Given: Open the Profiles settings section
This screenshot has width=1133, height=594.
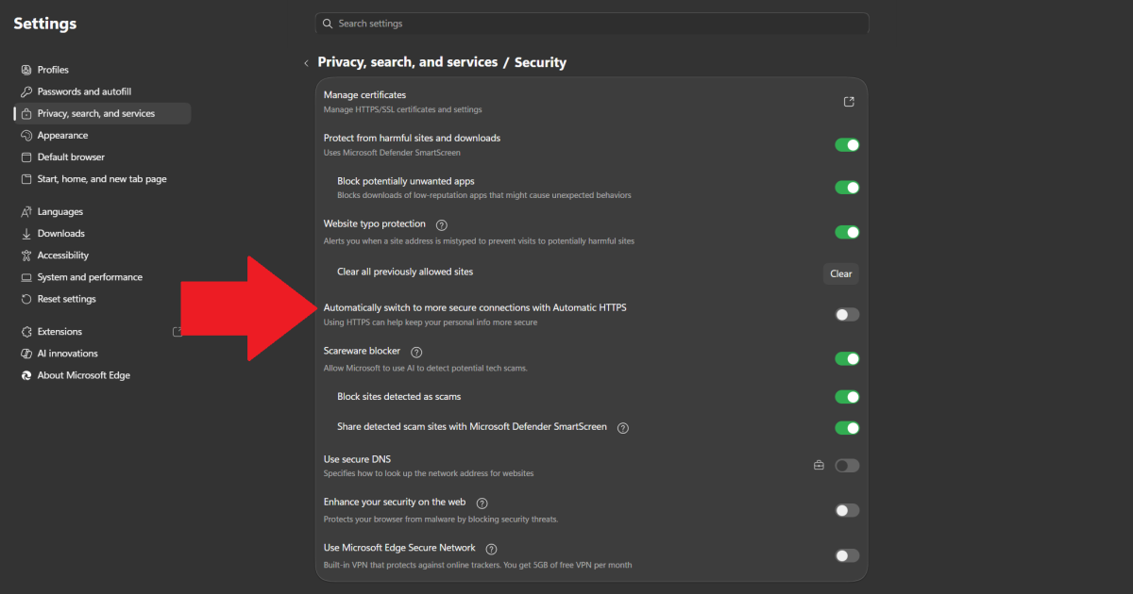Looking at the screenshot, I should 54,69.
